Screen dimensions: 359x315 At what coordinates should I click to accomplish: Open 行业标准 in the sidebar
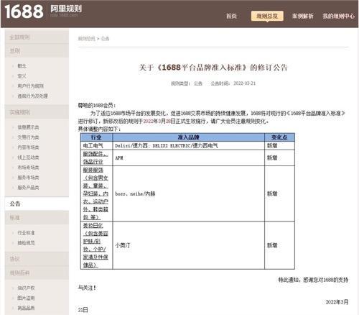26,233
